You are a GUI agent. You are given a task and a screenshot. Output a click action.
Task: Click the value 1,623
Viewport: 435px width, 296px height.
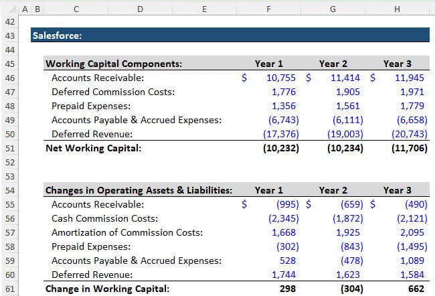348,275
